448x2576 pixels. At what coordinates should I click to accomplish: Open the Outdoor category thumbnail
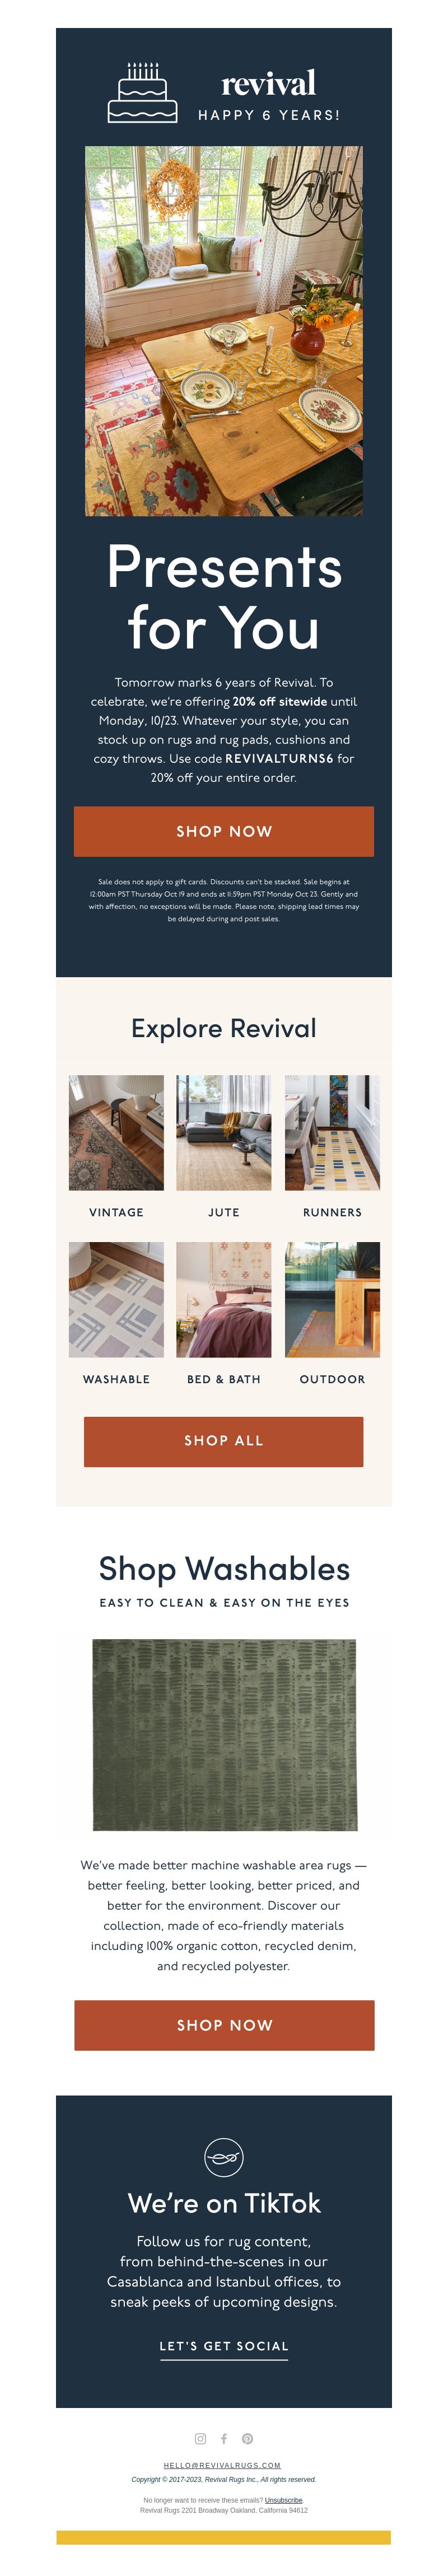pos(332,1299)
